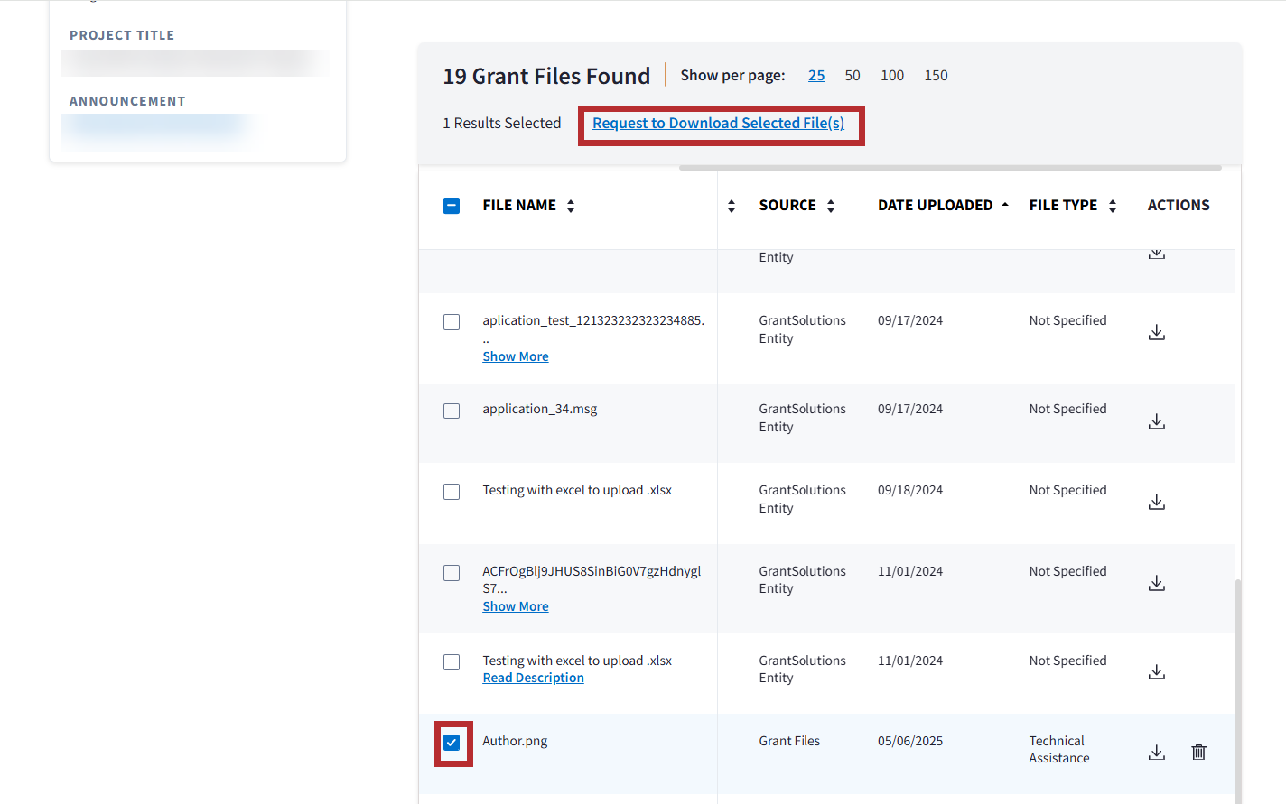Show 50 results per page

tap(852, 76)
